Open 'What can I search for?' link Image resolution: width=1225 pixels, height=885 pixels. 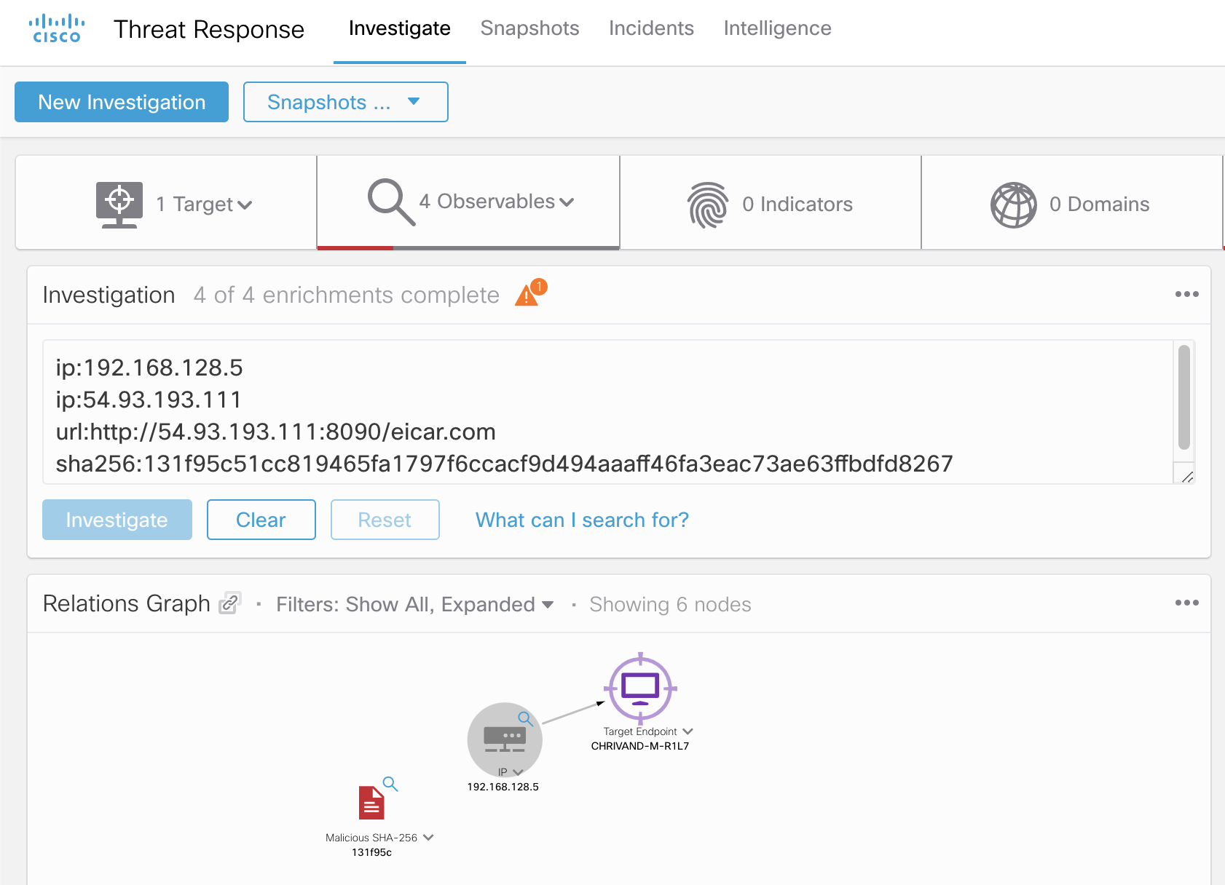pyautogui.click(x=582, y=520)
